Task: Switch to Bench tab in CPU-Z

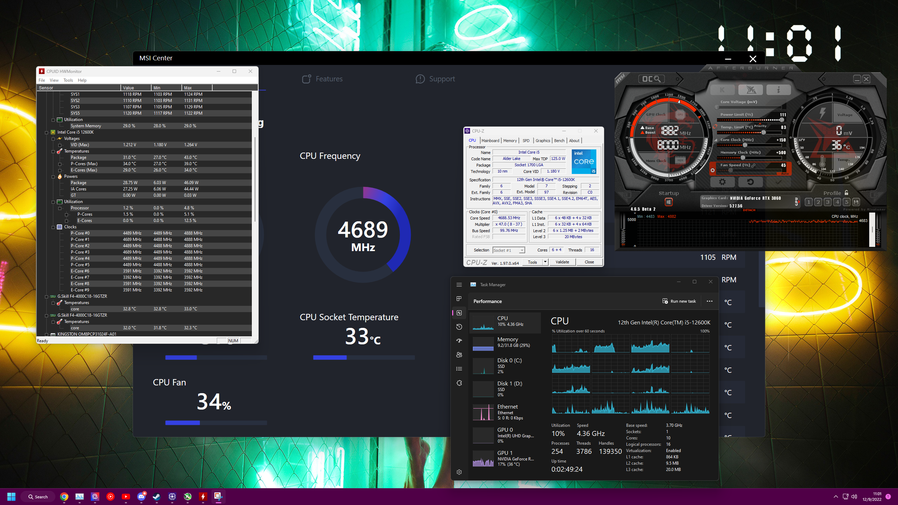Action: 559,141
